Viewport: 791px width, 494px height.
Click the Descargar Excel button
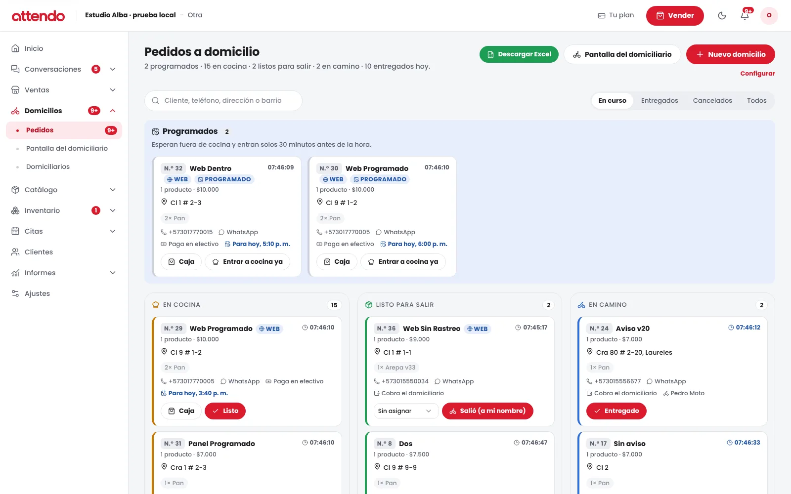(x=519, y=54)
